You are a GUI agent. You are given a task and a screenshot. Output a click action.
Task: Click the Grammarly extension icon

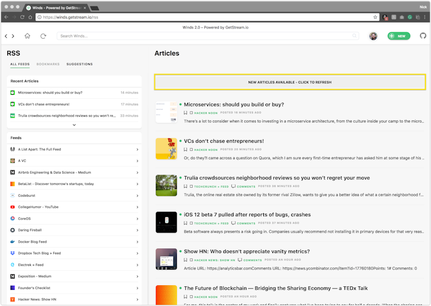(x=410, y=17)
